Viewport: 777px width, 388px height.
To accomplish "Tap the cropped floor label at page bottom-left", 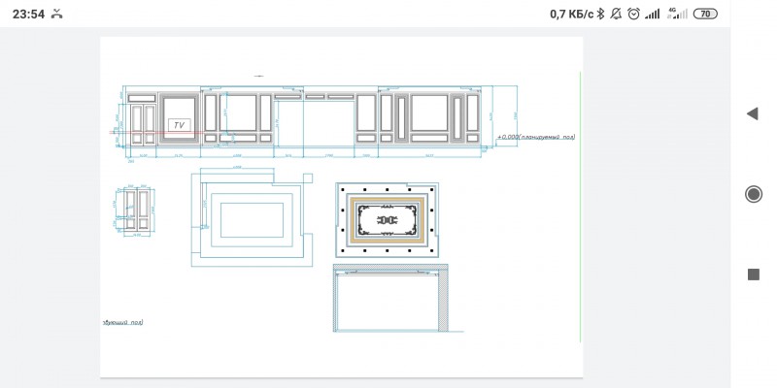I will [x=122, y=322].
